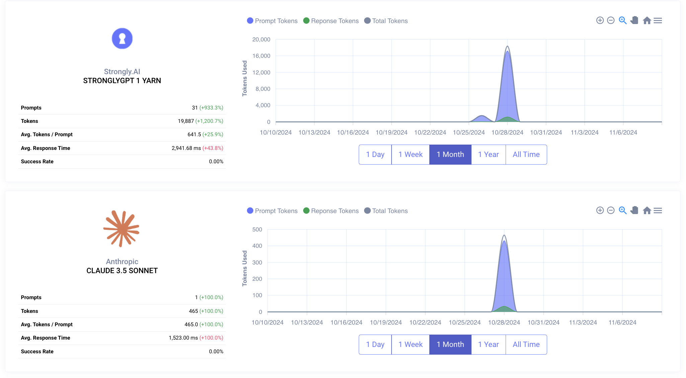
Task: Click Success Rate label in StronglyGPT card
Action: click(37, 162)
